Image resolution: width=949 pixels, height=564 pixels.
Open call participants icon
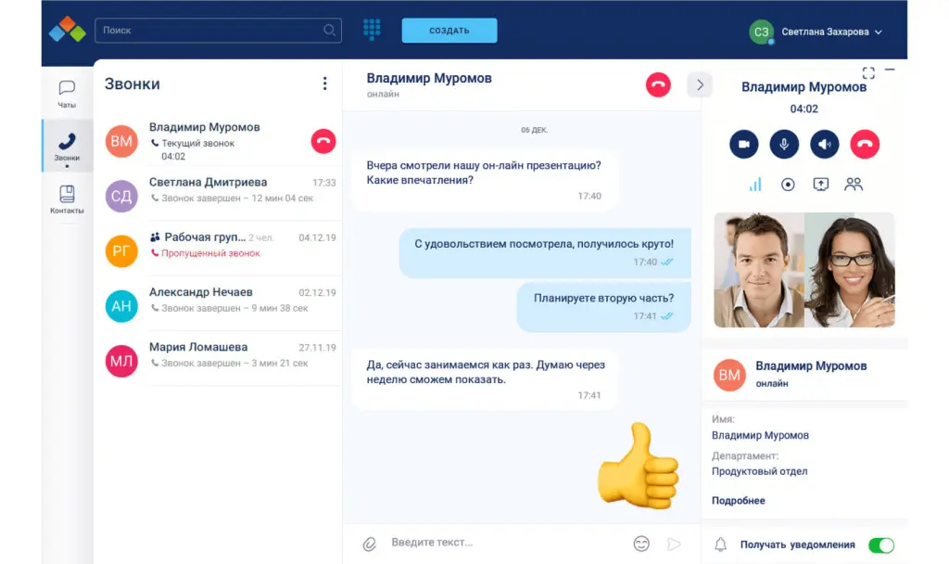pyautogui.click(x=854, y=185)
